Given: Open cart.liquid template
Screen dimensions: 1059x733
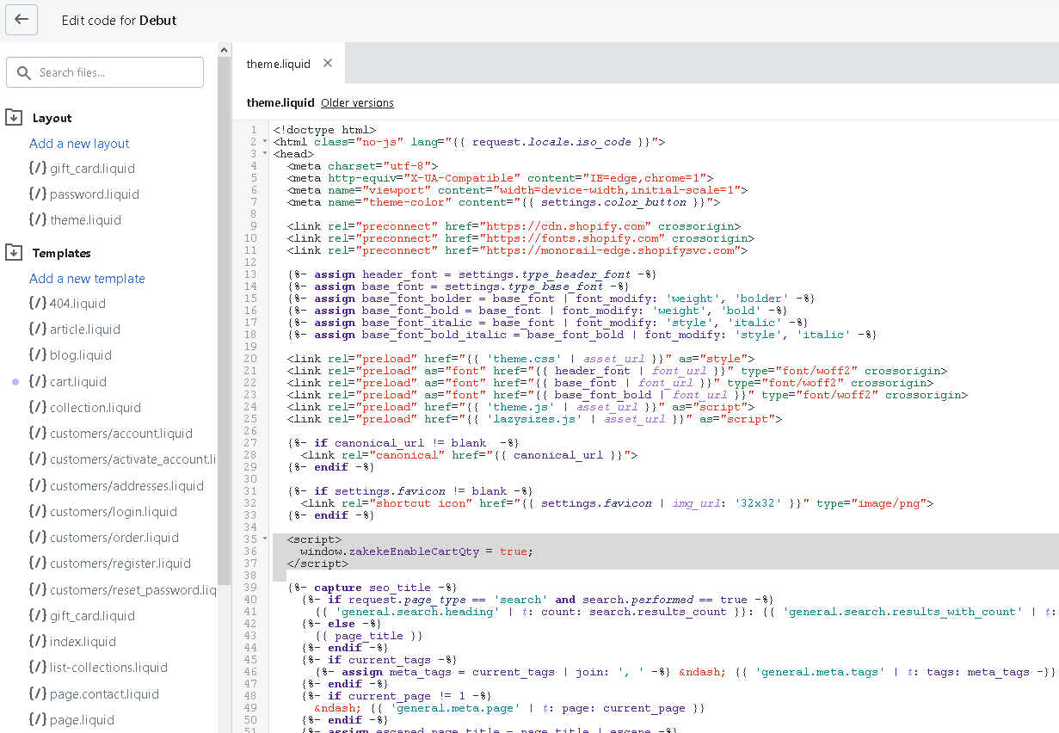Looking at the screenshot, I should point(78,382).
